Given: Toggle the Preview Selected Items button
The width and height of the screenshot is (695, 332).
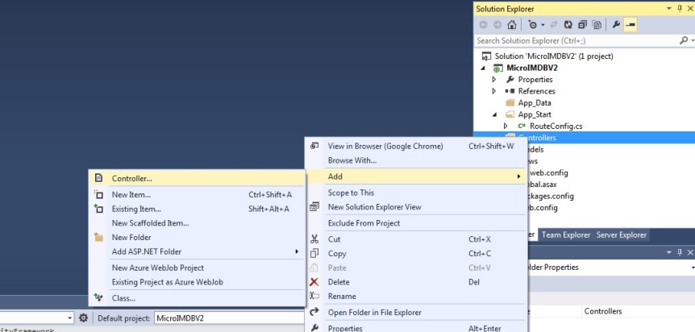Looking at the screenshot, I should (x=630, y=24).
